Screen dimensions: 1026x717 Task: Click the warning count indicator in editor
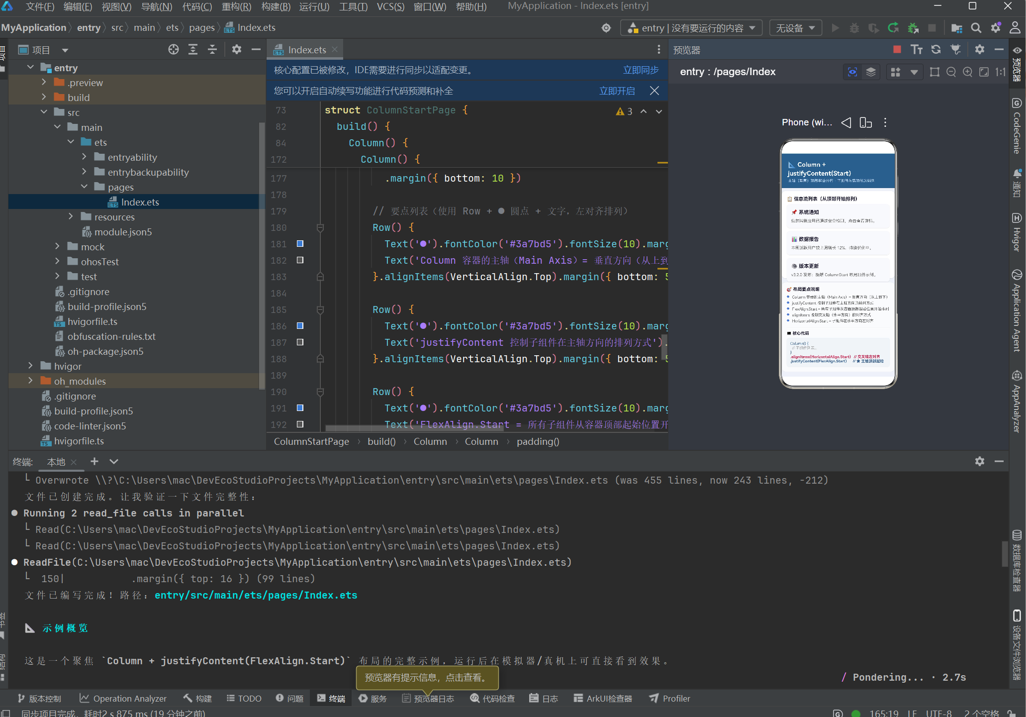[624, 111]
